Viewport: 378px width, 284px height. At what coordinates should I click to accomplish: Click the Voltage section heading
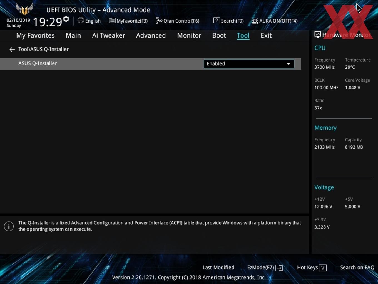[324, 187]
